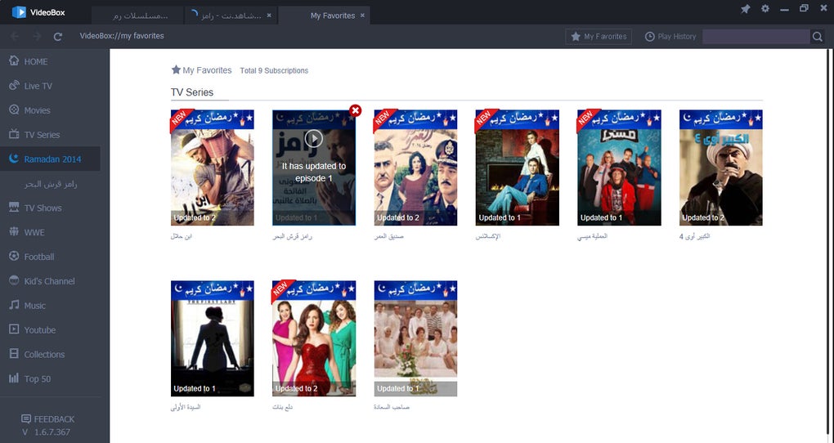Click the Top 50 bar chart icon
834x443 pixels.
tap(14, 378)
